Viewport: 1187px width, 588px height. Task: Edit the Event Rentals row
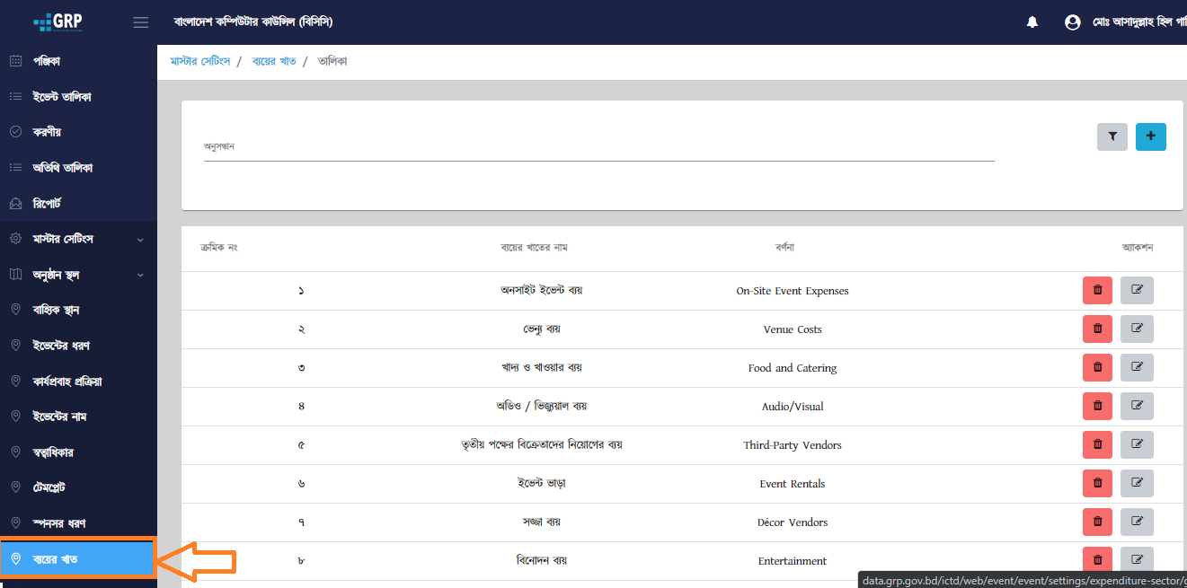pyautogui.click(x=1137, y=484)
